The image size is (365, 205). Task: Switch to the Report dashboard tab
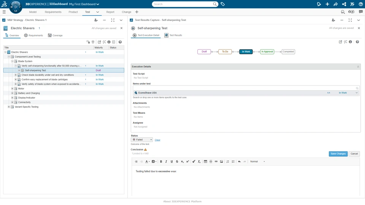pos(110,12)
